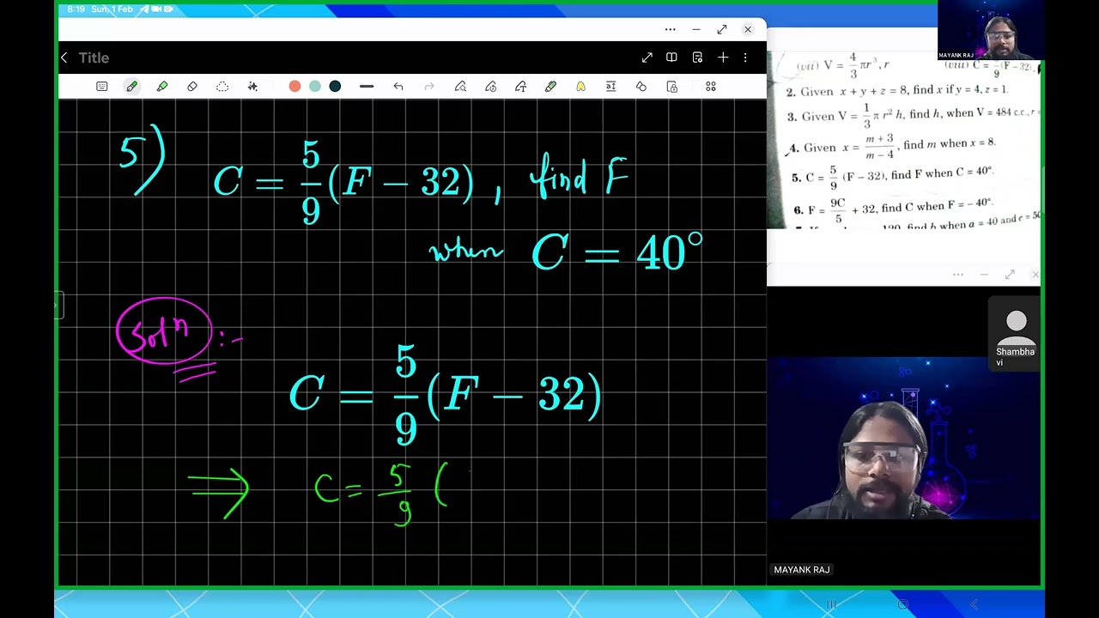Image resolution: width=1099 pixels, height=618 pixels.
Task: Switch to keyboard text input mode
Action: 102,87
